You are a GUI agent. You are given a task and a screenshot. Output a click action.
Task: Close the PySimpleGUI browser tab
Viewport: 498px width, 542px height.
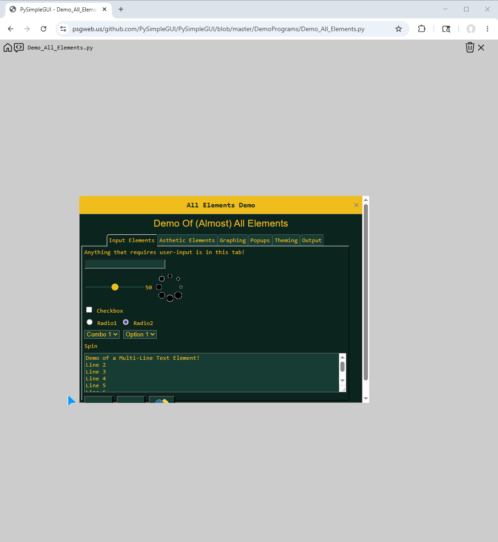point(104,9)
